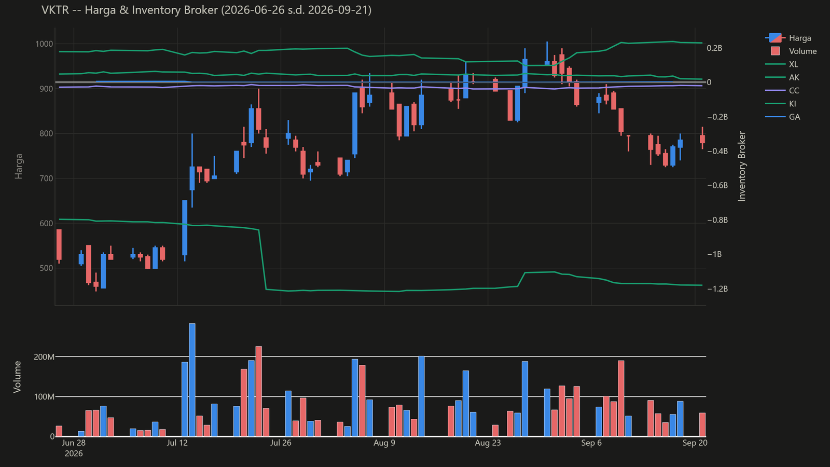The width and height of the screenshot is (830, 467).
Task: Click the −1.2B inventory tick label
Action: click(x=717, y=289)
